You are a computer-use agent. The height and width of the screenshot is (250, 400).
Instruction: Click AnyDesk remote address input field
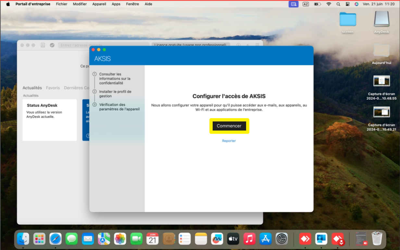click(104, 45)
